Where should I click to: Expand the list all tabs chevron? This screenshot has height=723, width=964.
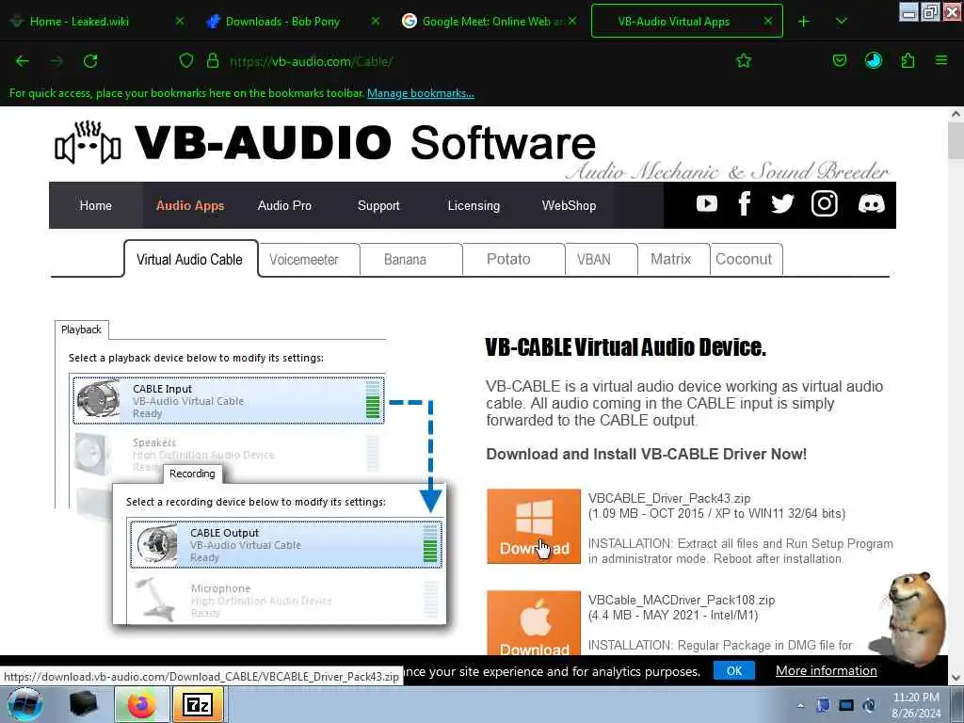pos(842,22)
